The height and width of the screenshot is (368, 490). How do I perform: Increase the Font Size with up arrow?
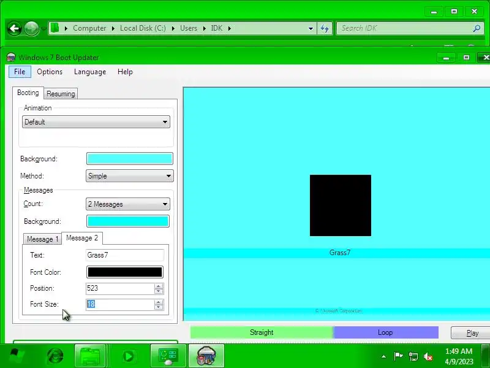(x=159, y=302)
